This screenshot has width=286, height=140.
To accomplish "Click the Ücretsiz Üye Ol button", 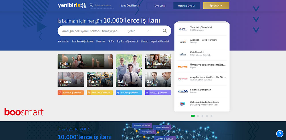I will [187, 6].
